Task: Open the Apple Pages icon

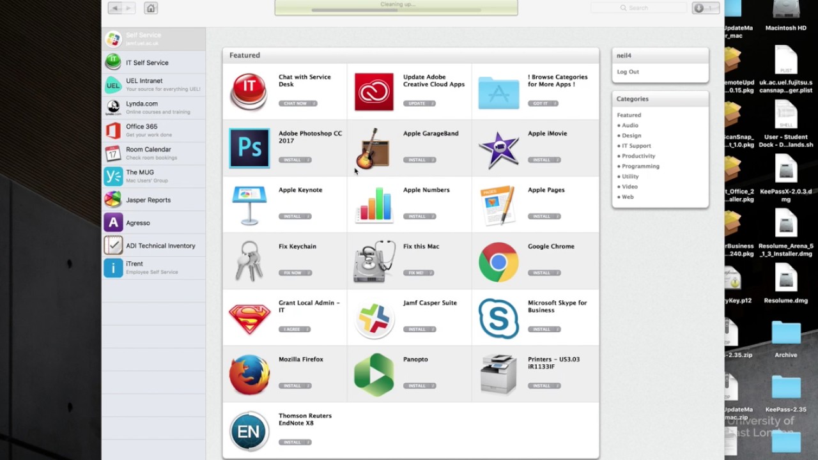Action: pos(498,205)
